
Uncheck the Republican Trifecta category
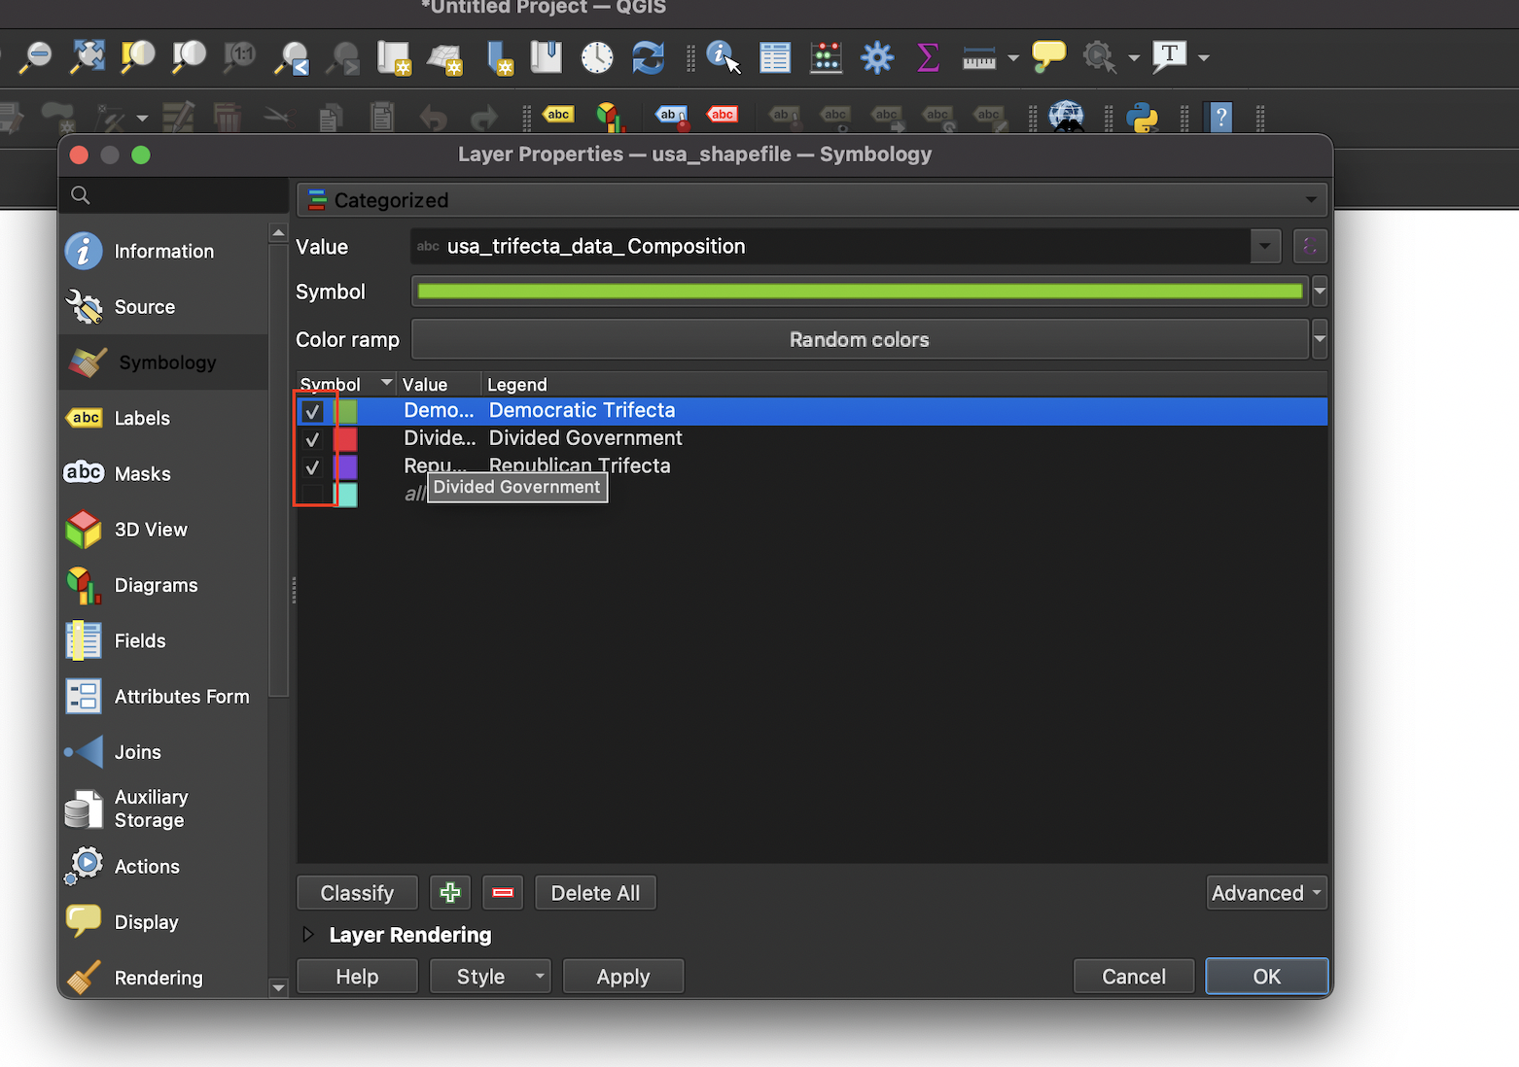312,466
